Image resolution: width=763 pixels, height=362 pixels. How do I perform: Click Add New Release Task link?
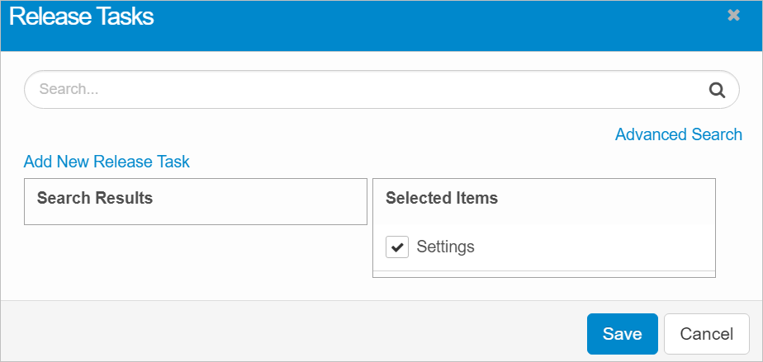107,162
